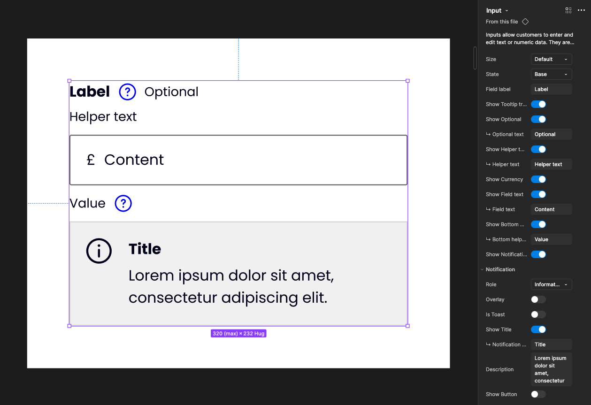Collapse the Notification section chevron
This screenshot has width=591, height=405.
click(482, 269)
